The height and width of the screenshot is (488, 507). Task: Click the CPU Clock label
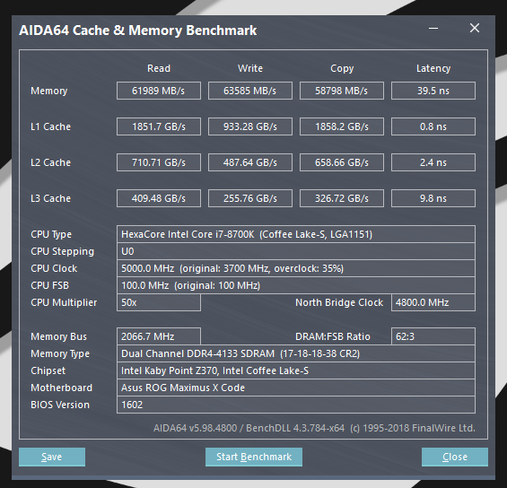tap(54, 268)
